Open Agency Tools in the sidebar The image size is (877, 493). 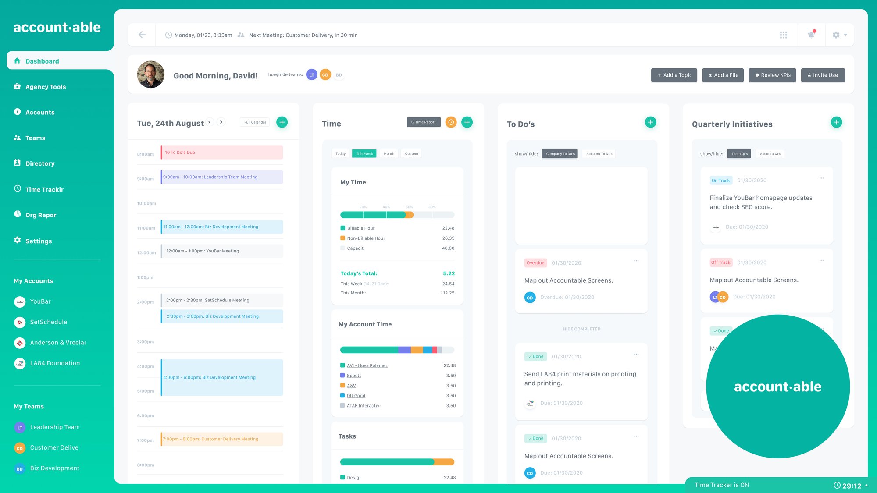45,87
